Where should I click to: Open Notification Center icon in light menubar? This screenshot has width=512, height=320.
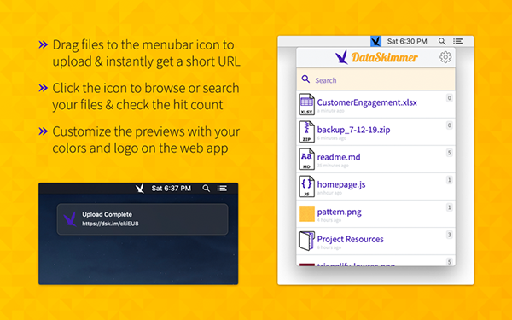[457, 41]
